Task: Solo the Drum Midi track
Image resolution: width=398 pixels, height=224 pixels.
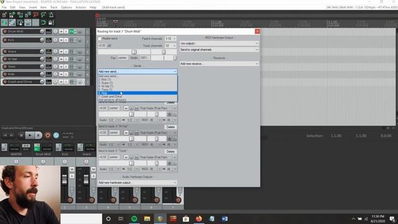Action: pos(66,32)
